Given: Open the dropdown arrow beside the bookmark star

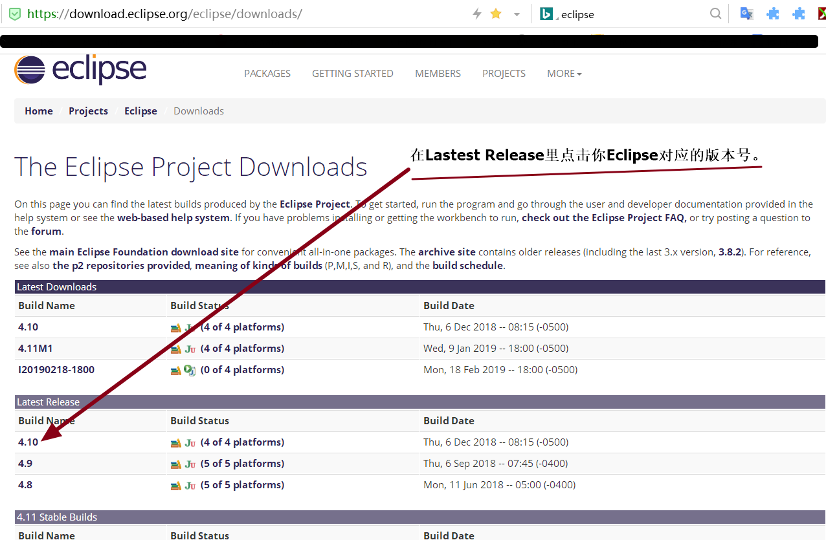Looking at the screenshot, I should 517,14.
